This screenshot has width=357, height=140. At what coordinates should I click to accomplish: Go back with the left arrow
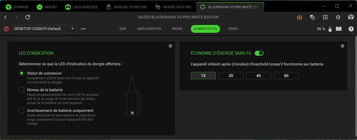click(x=5, y=17)
